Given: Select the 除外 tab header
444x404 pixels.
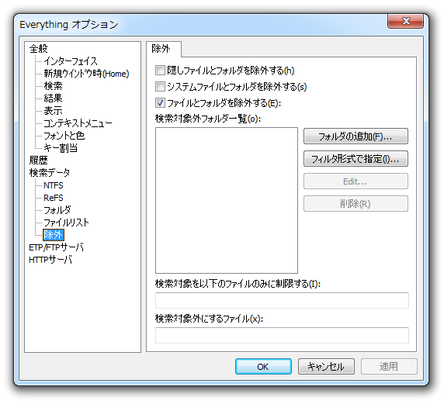Looking at the screenshot, I should coord(163,49).
